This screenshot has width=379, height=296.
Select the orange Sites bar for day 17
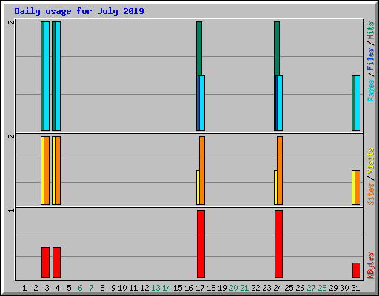pyautogui.click(x=202, y=170)
